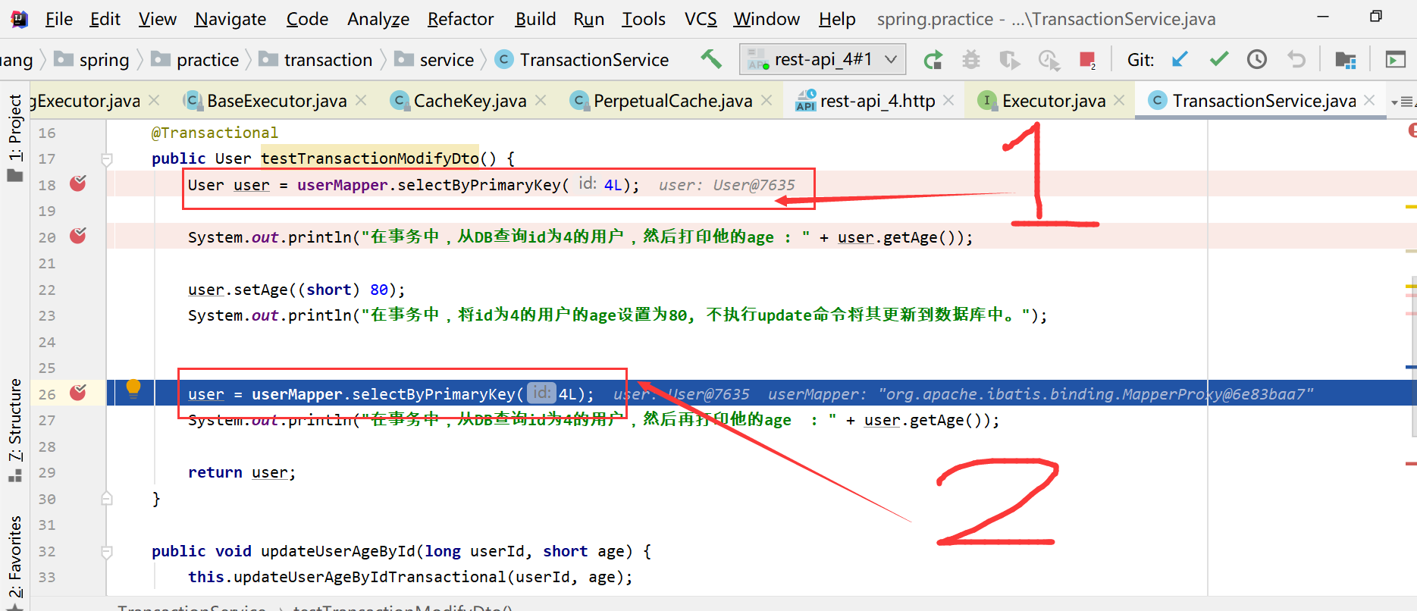
Task: Close the PerpetualCache.java tab
Action: 766,100
